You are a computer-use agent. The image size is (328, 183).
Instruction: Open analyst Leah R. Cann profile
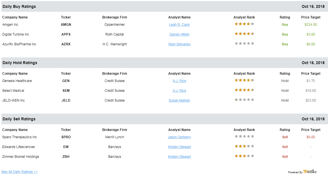coord(179,25)
